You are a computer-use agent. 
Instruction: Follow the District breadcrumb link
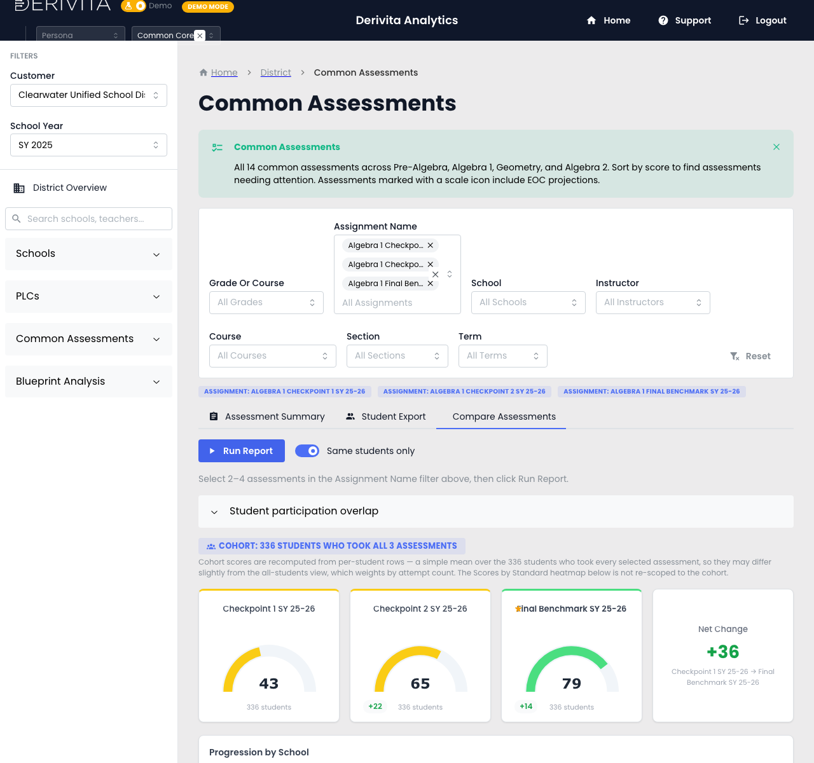click(x=276, y=72)
